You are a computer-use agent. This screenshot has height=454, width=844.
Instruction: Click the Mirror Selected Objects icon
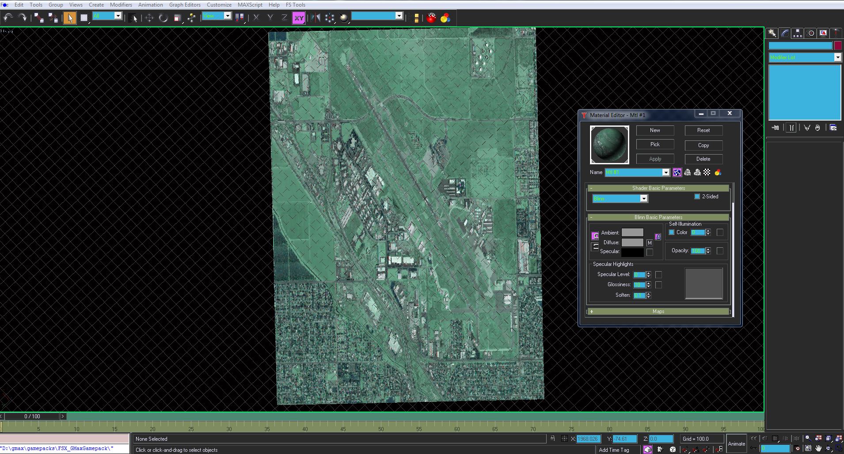click(316, 18)
